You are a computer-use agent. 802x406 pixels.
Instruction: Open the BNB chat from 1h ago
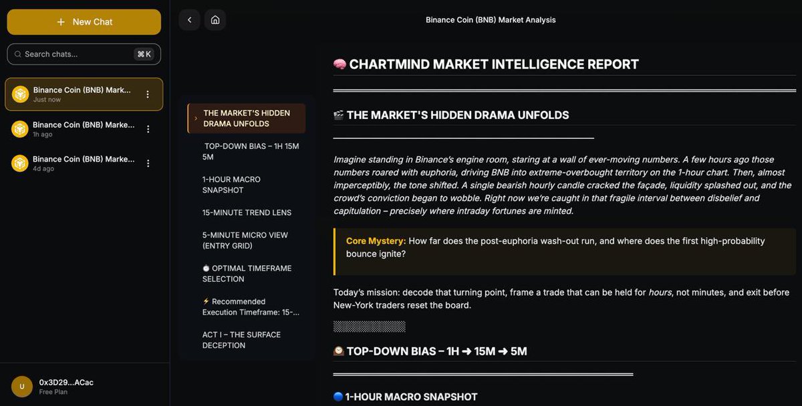(84, 129)
